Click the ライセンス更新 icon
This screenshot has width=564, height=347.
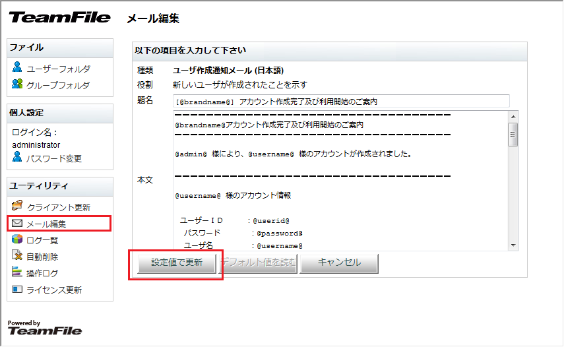(17, 289)
